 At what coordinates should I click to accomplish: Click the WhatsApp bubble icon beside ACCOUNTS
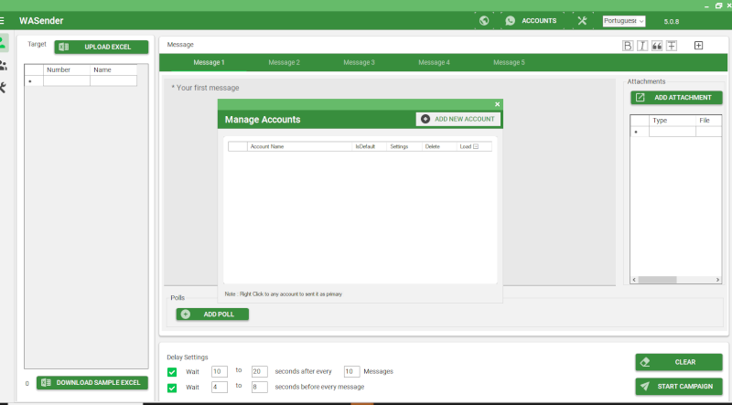click(x=511, y=20)
